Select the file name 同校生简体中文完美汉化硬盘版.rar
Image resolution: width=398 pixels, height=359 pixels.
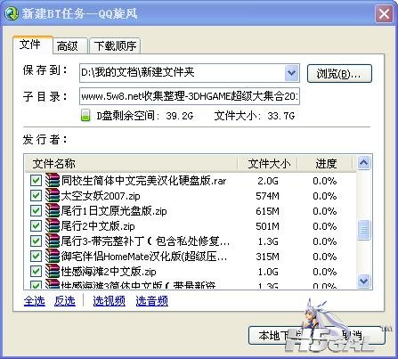[x=143, y=181]
